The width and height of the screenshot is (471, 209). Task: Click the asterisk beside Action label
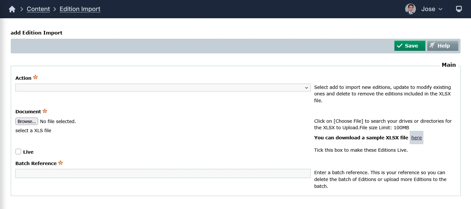coord(36,77)
